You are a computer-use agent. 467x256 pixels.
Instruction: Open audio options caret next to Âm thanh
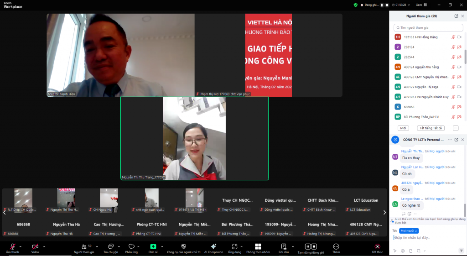click(20, 246)
